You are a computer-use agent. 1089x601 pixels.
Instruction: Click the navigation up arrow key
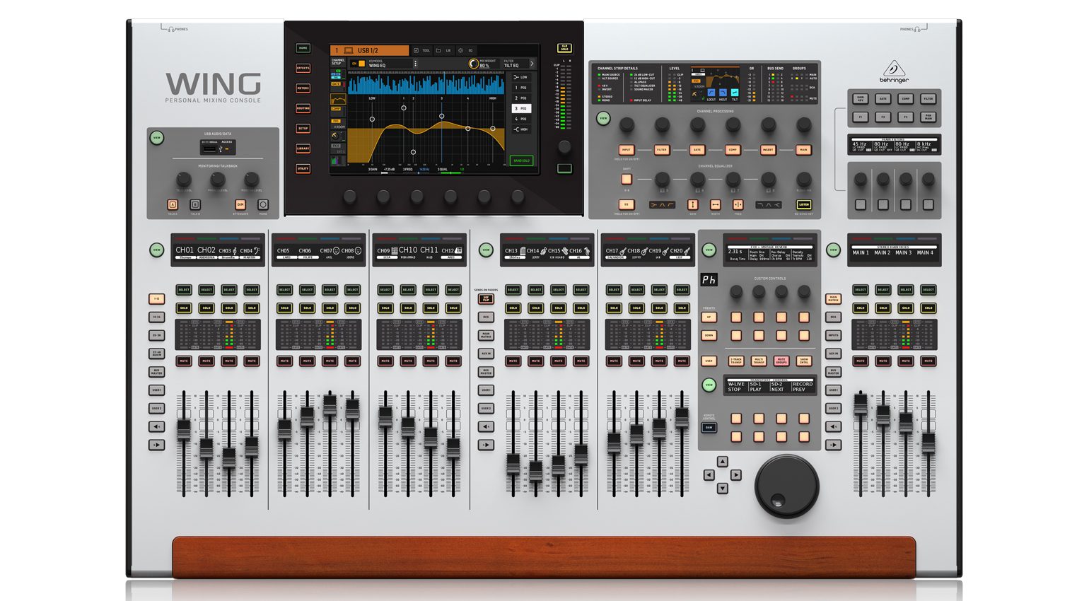click(x=722, y=462)
